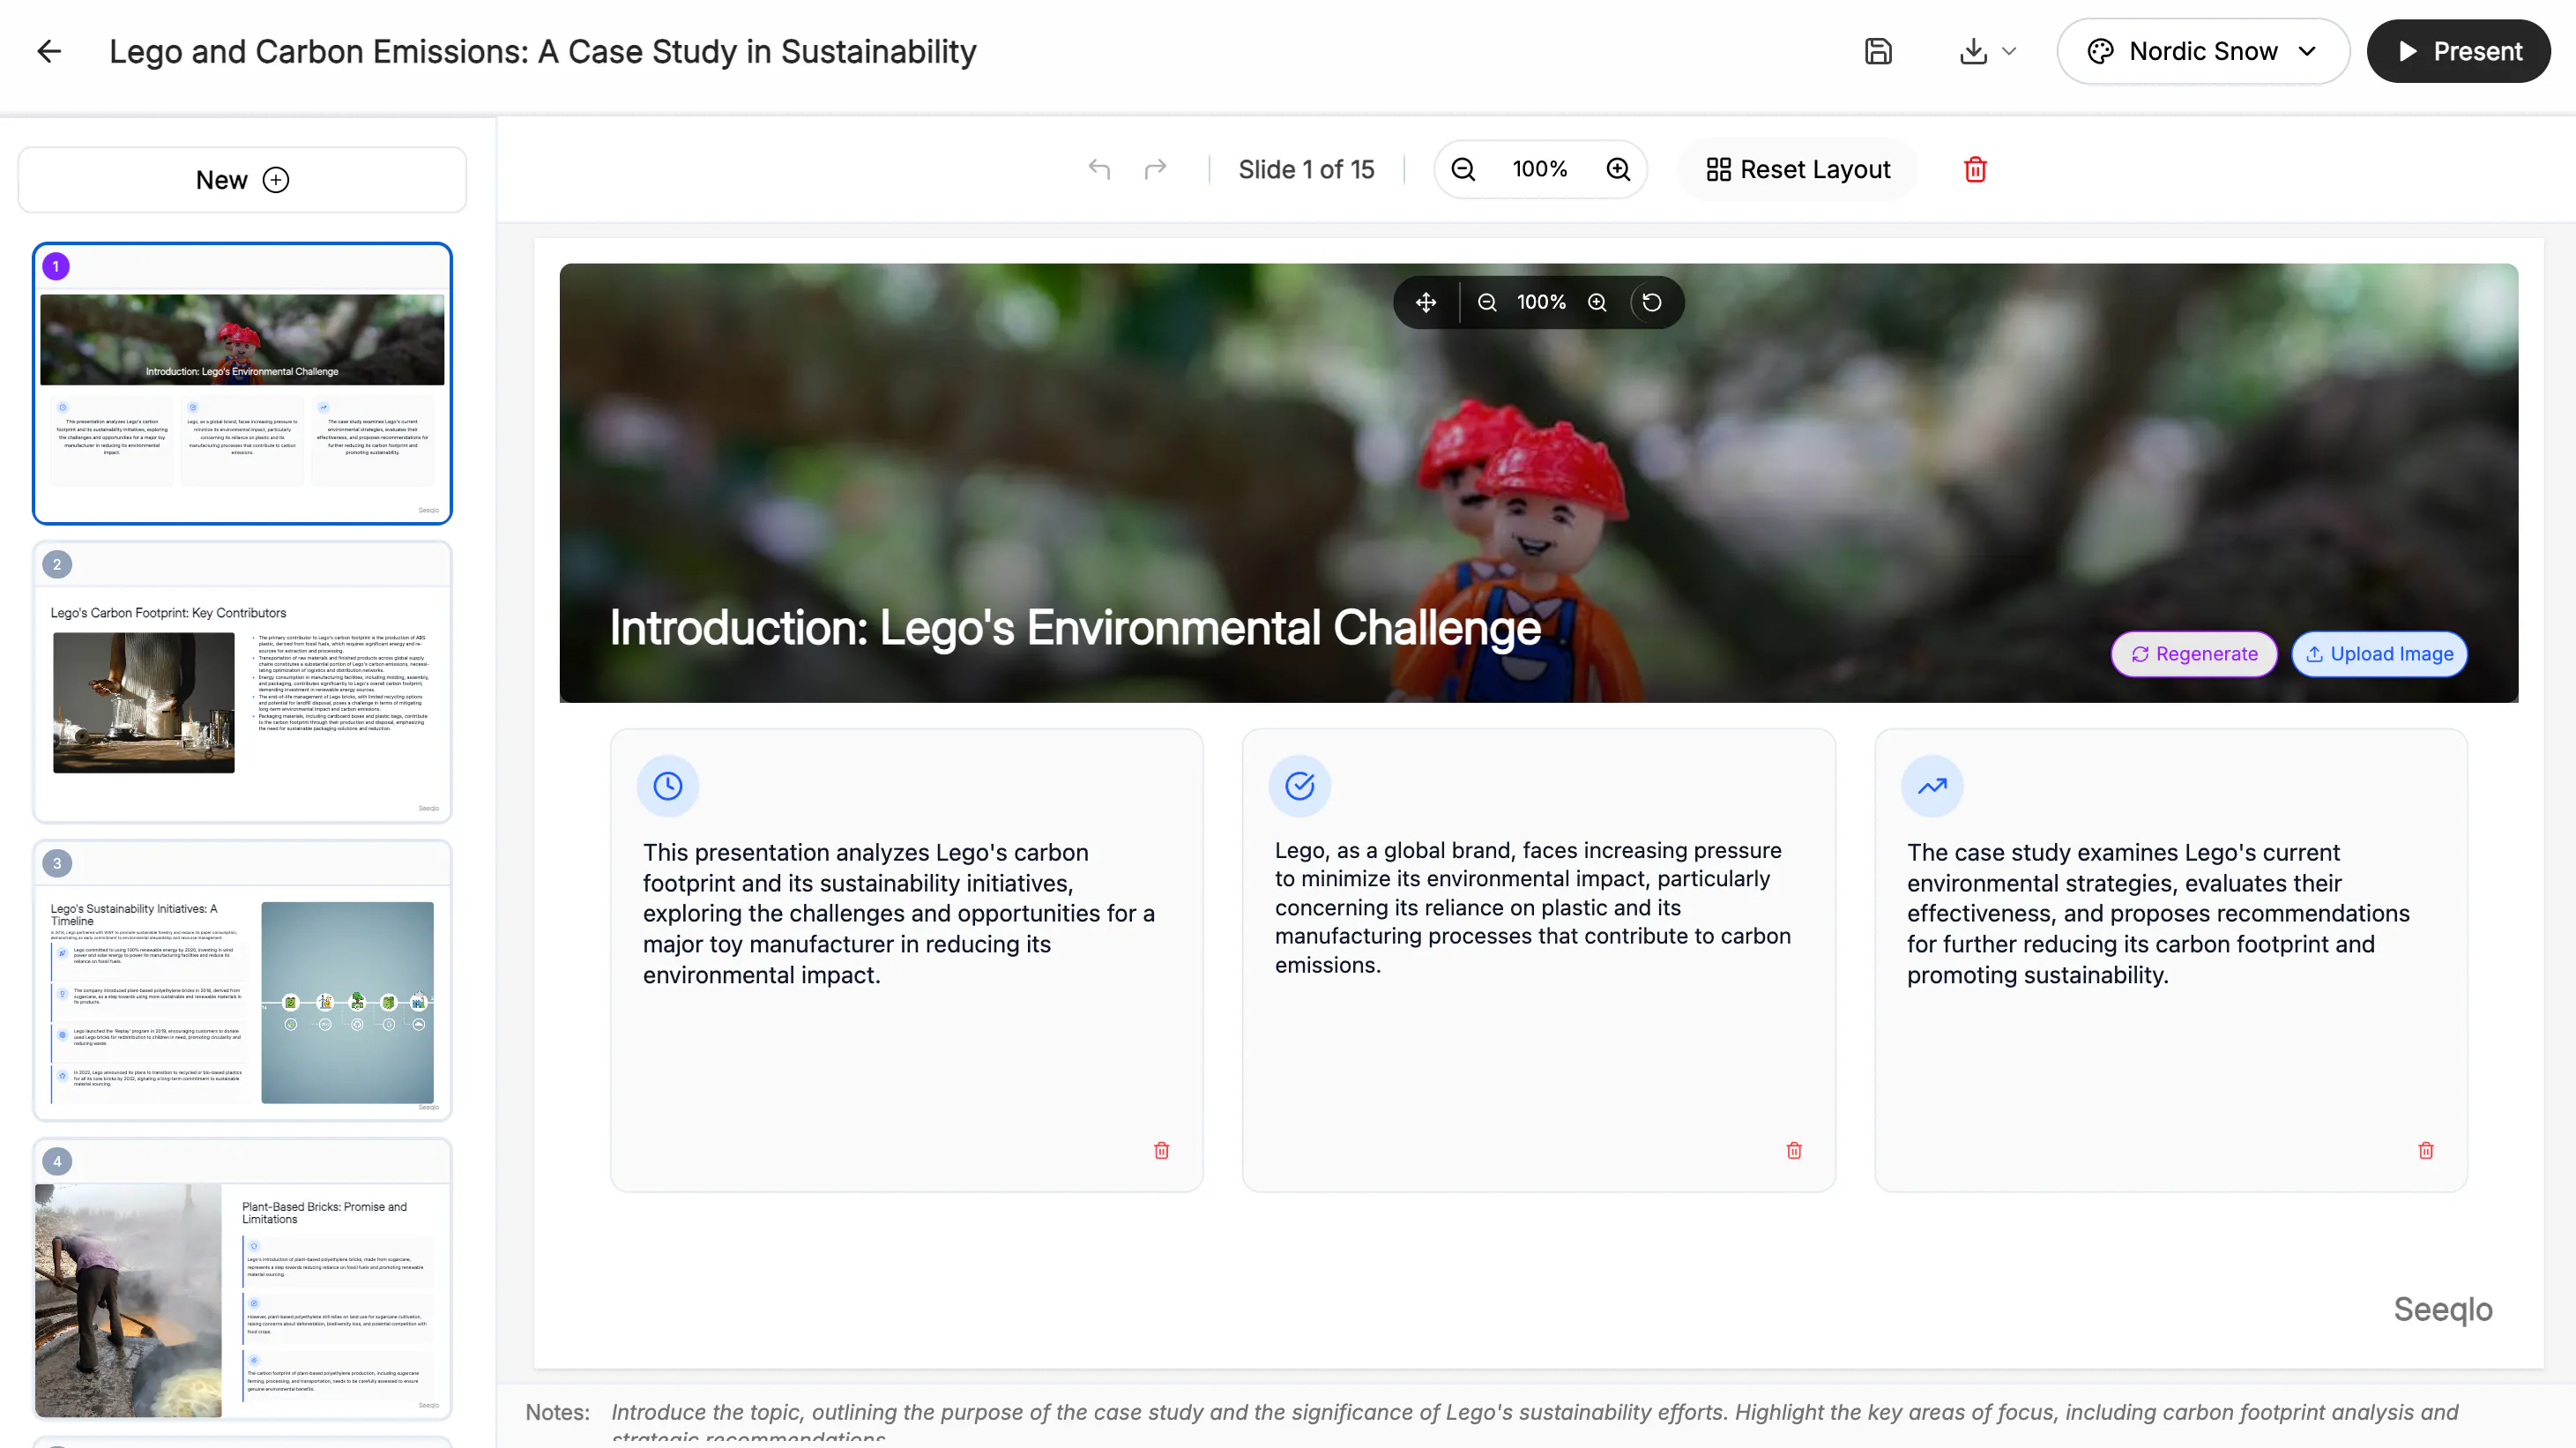Click the trending arrow icon on third card
This screenshot has height=1448, width=2576.
tap(1932, 786)
